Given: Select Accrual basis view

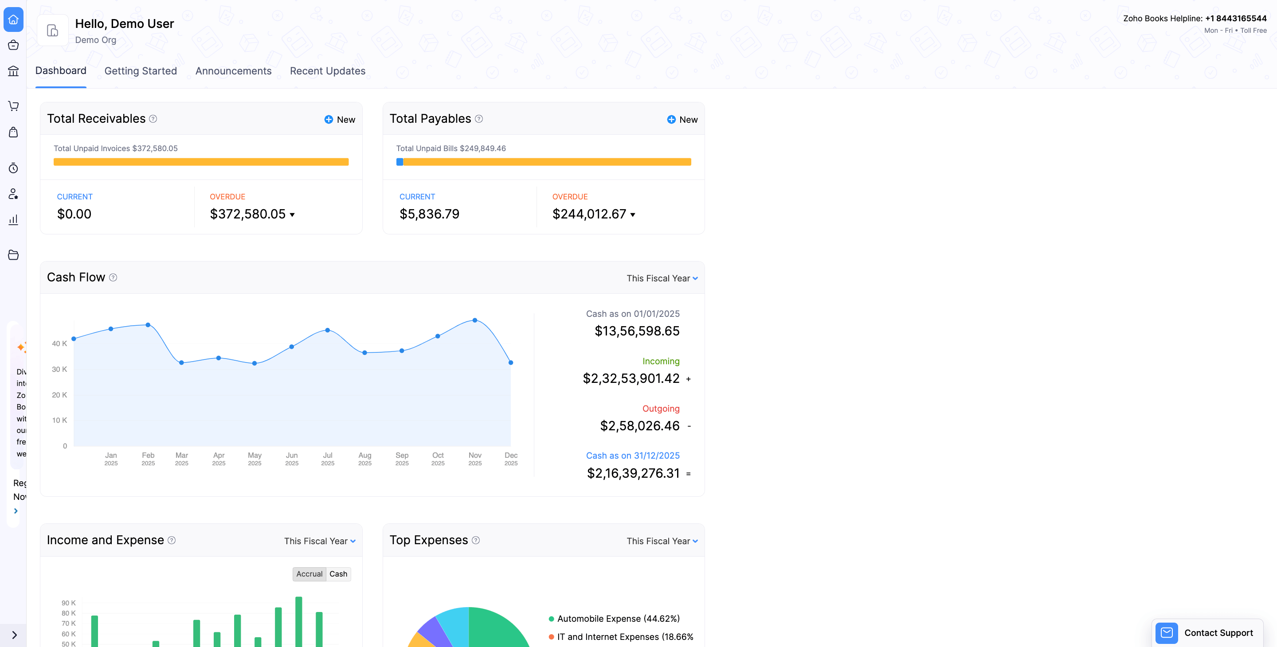Looking at the screenshot, I should (309, 574).
